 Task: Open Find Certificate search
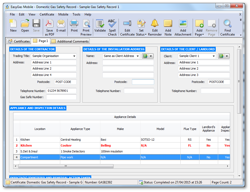[x=228, y=28]
